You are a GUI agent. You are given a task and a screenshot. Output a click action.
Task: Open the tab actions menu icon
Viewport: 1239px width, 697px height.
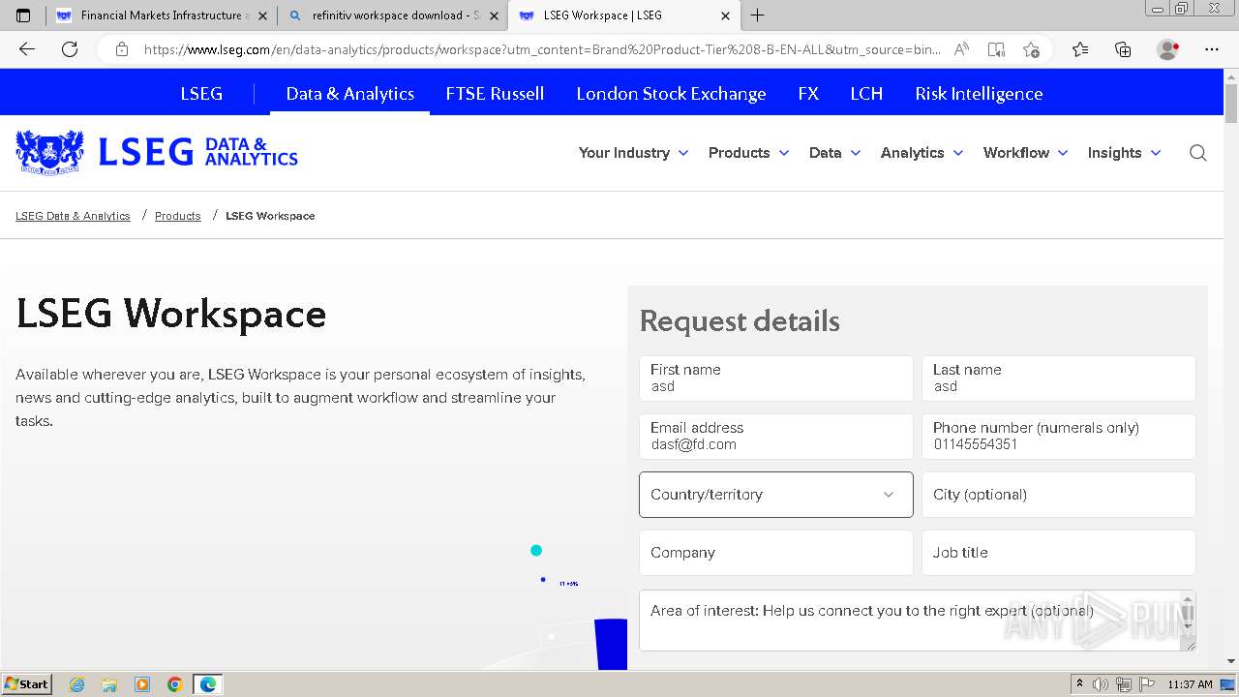[x=23, y=15]
